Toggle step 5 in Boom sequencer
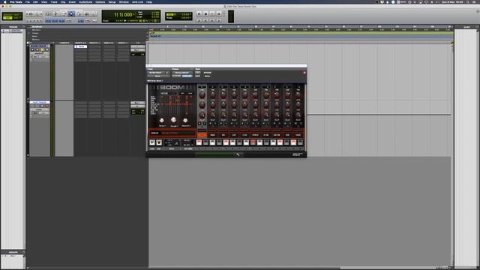This screenshot has height=270, width=480. pyautogui.click(x=226, y=142)
